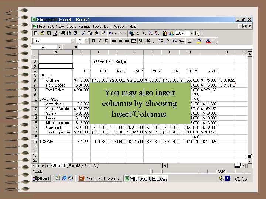
Task: Apply Comma Style formatting
Action: coord(154,41)
